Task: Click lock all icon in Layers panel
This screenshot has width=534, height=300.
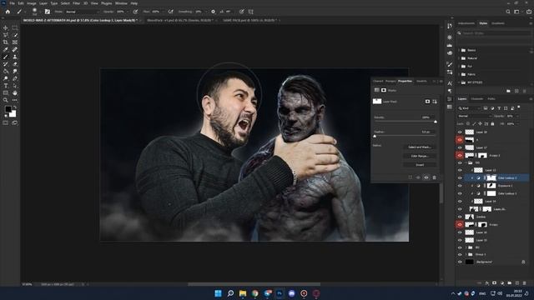Action: click(492, 124)
